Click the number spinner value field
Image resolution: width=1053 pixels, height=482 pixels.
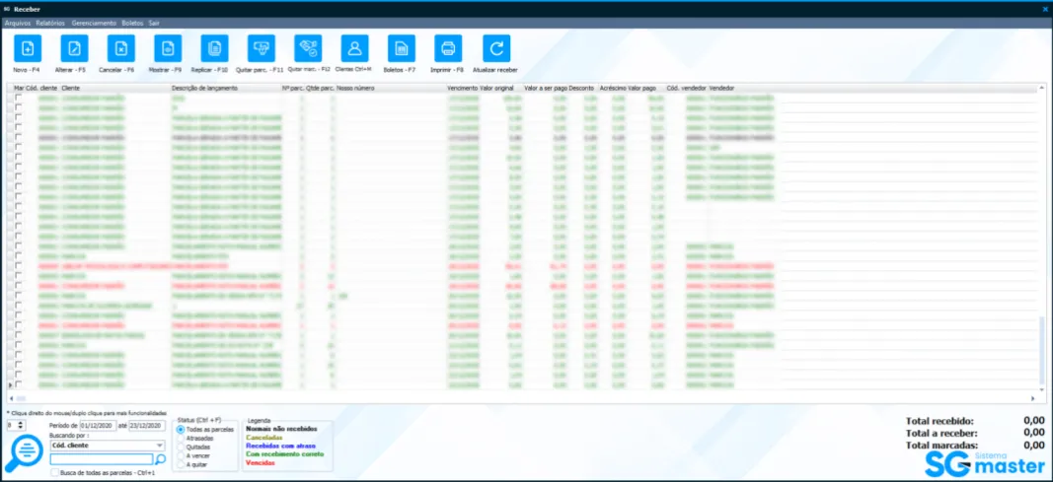12,425
